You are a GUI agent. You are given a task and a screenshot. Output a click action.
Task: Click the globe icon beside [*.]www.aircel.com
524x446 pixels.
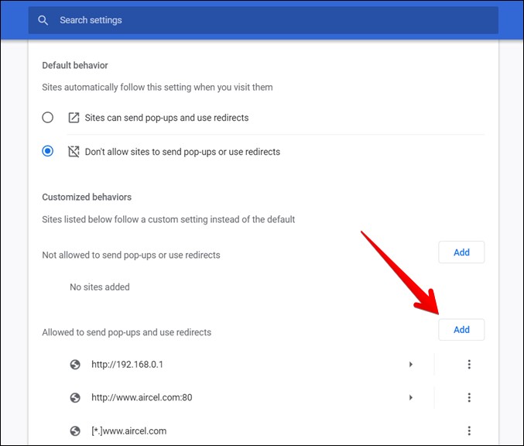click(x=75, y=431)
